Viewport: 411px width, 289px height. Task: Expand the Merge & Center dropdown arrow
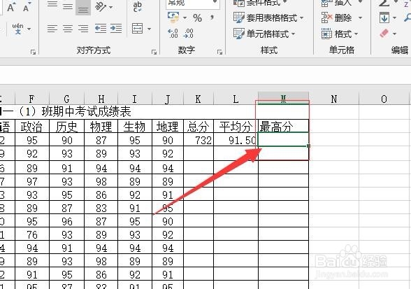pyautogui.click(x=149, y=29)
